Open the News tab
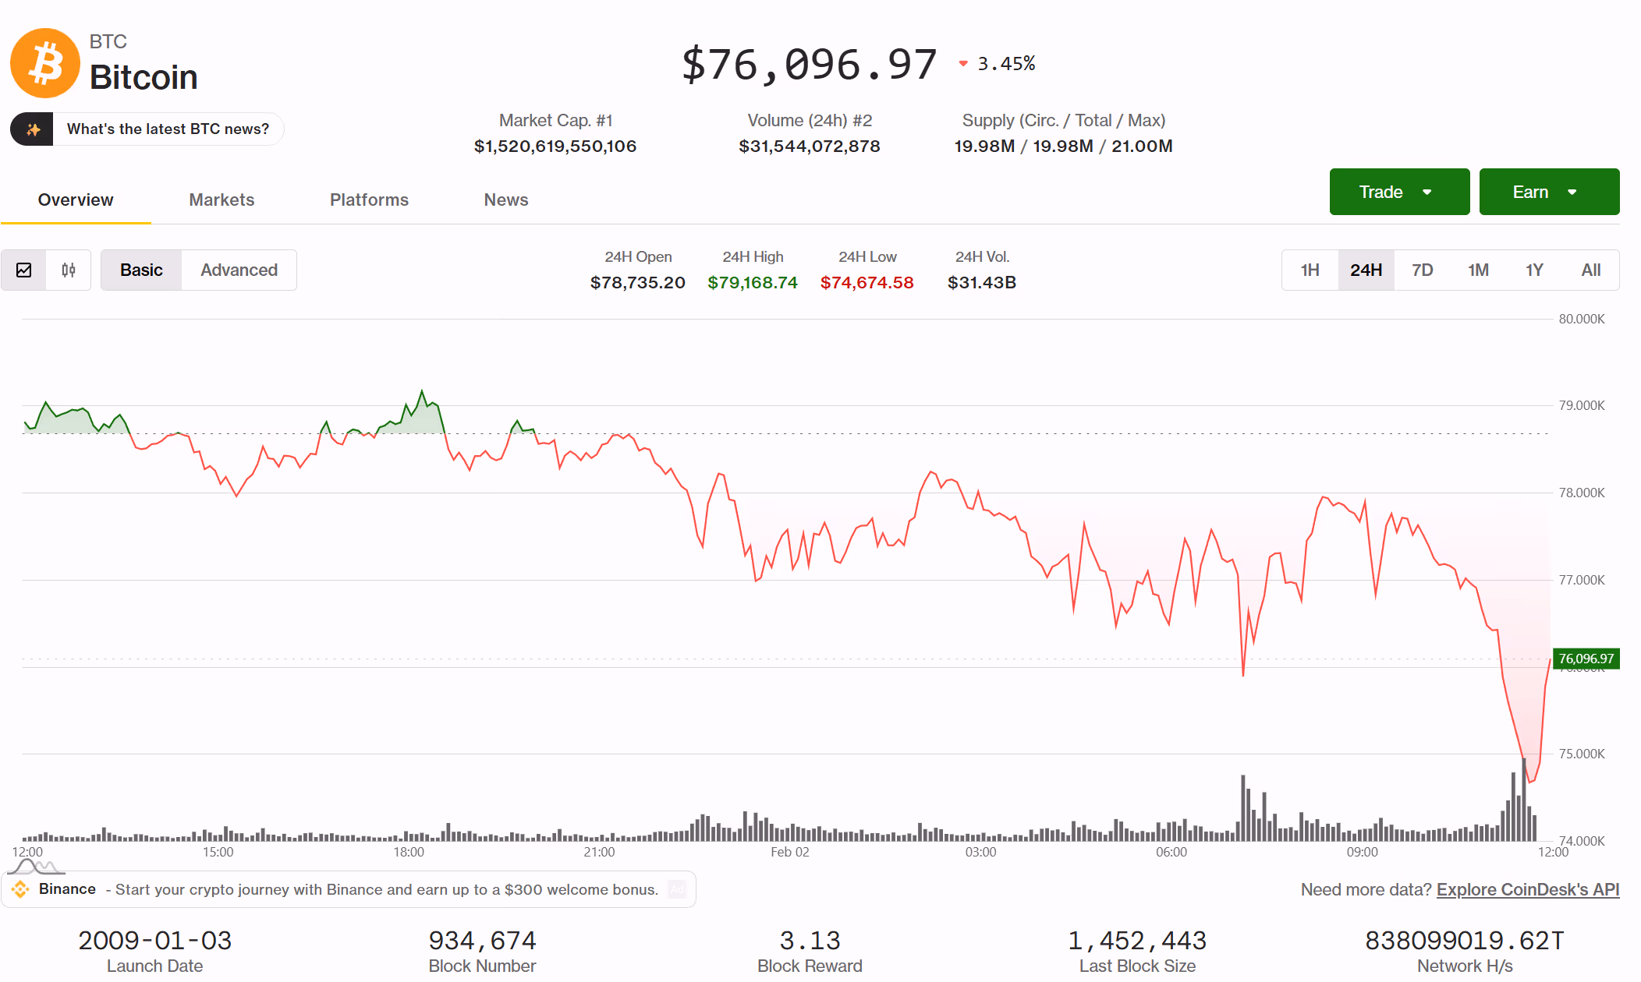 click(505, 200)
